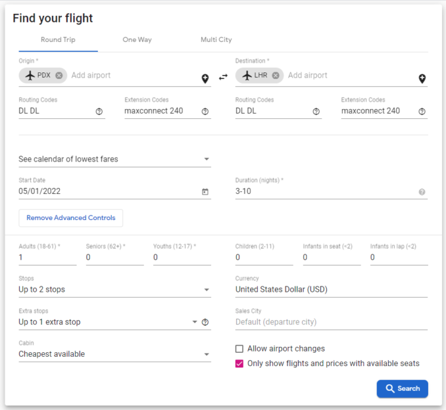Enable Allow airport changes checkbox
The height and width of the screenshot is (410, 446).
point(239,349)
